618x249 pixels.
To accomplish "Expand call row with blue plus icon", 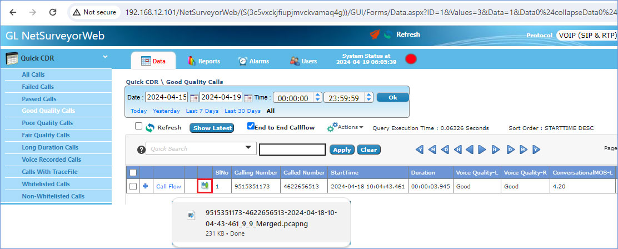I will click(146, 186).
